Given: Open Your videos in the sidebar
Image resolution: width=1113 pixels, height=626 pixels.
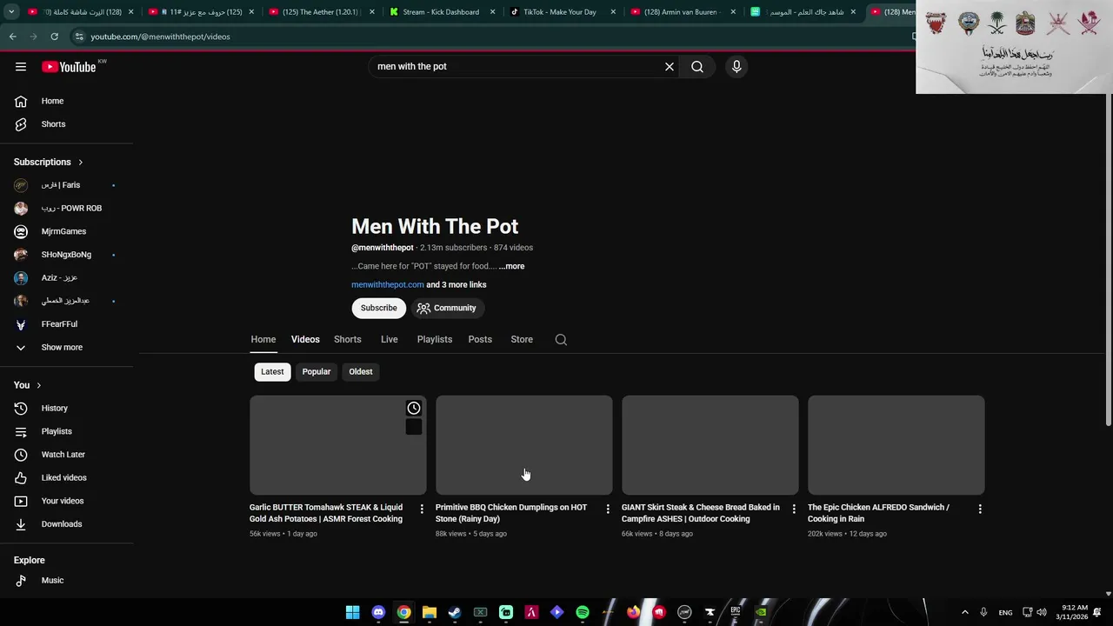Looking at the screenshot, I should click(66, 501).
